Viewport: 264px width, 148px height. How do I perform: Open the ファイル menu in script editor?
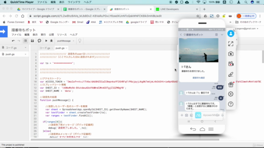tap(16, 35)
